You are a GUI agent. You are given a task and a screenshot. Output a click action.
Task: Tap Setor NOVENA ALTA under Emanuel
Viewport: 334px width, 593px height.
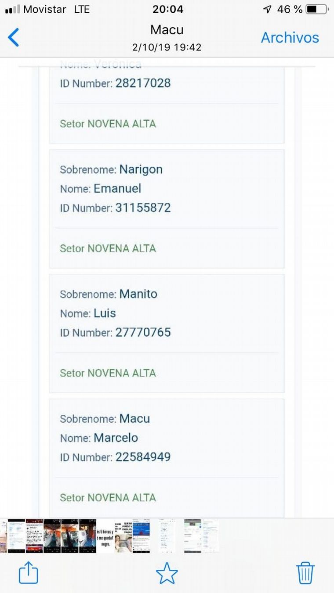click(x=108, y=248)
